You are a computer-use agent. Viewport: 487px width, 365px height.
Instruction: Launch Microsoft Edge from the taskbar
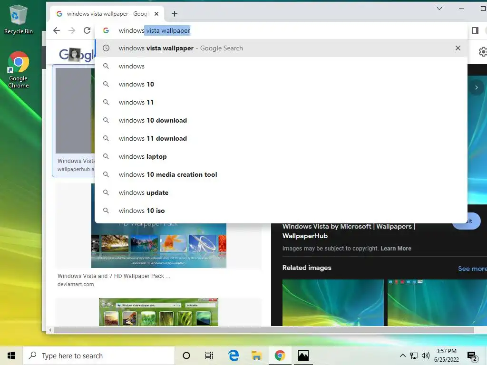click(x=234, y=355)
